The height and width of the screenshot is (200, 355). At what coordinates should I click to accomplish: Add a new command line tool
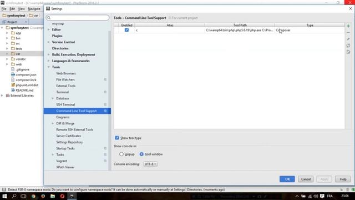point(348,26)
